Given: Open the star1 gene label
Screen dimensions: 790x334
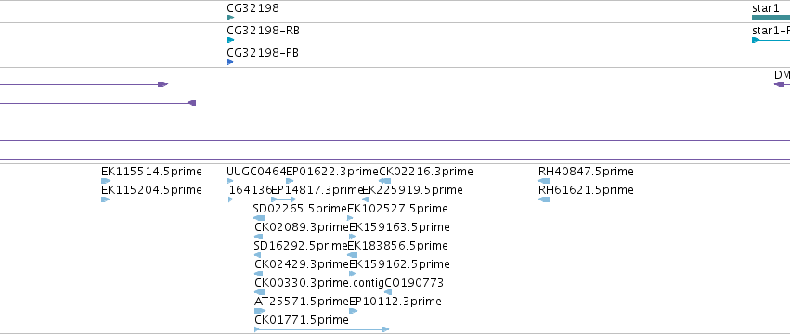Looking at the screenshot, I should coord(765,8).
